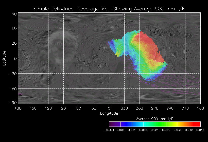Click the colorbar value '0.042'
The height and width of the screenshot is (142, 208).
coord(189,130)
